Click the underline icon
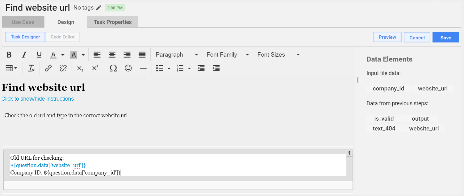 point(39,55)
